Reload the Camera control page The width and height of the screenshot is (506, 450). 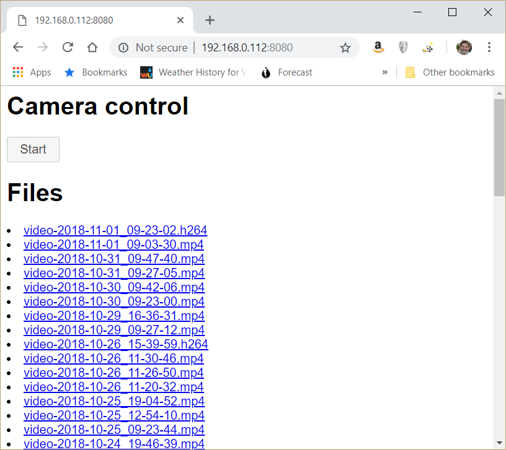[x=67, y=47]
